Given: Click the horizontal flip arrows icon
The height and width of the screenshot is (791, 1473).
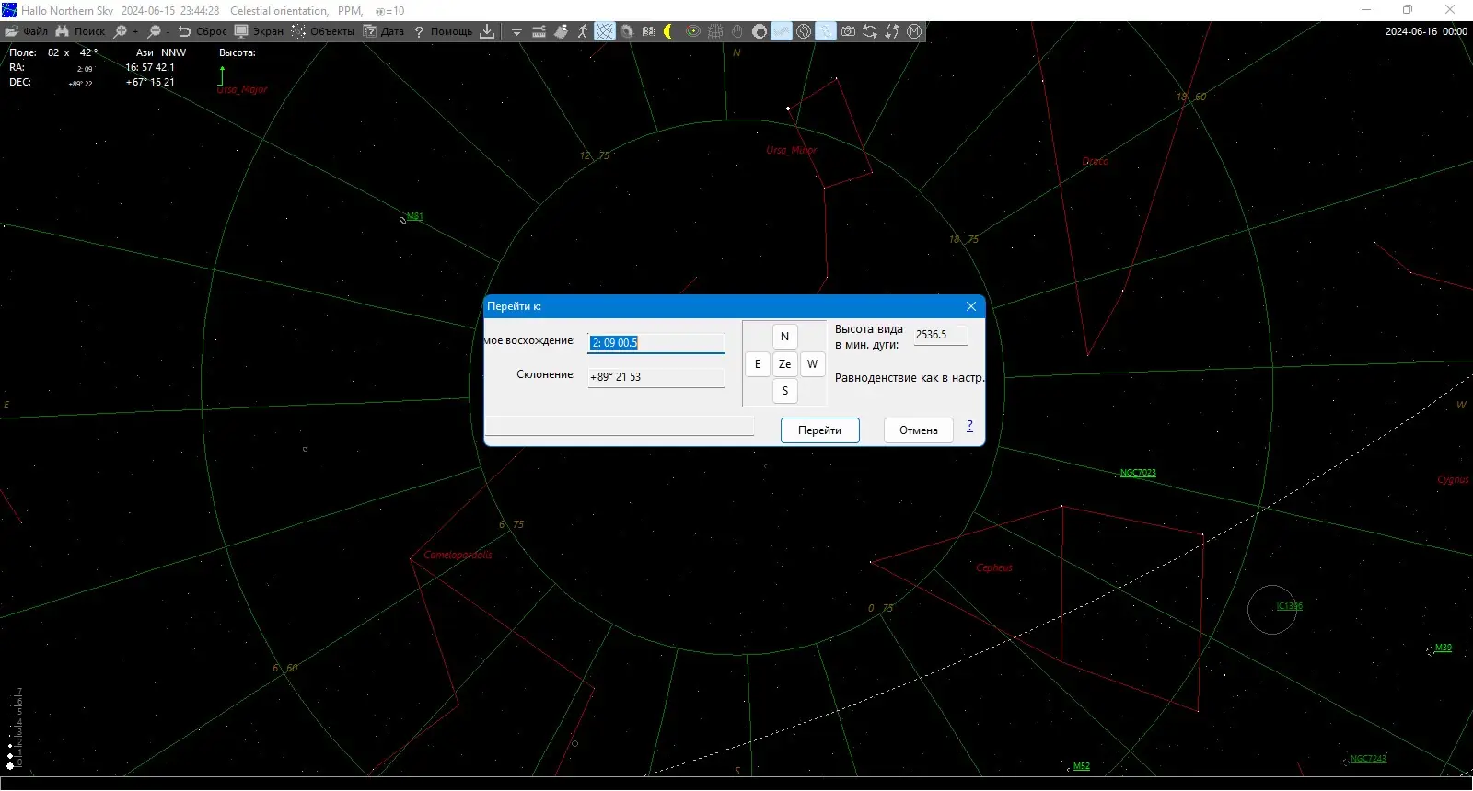Looking at the screenshot, I should tap(870, 31).
